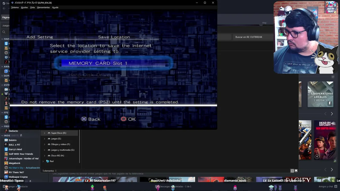Click next arrow above the bottom shelf
This screenshot has width=340, height=191.
pos(332,170)
